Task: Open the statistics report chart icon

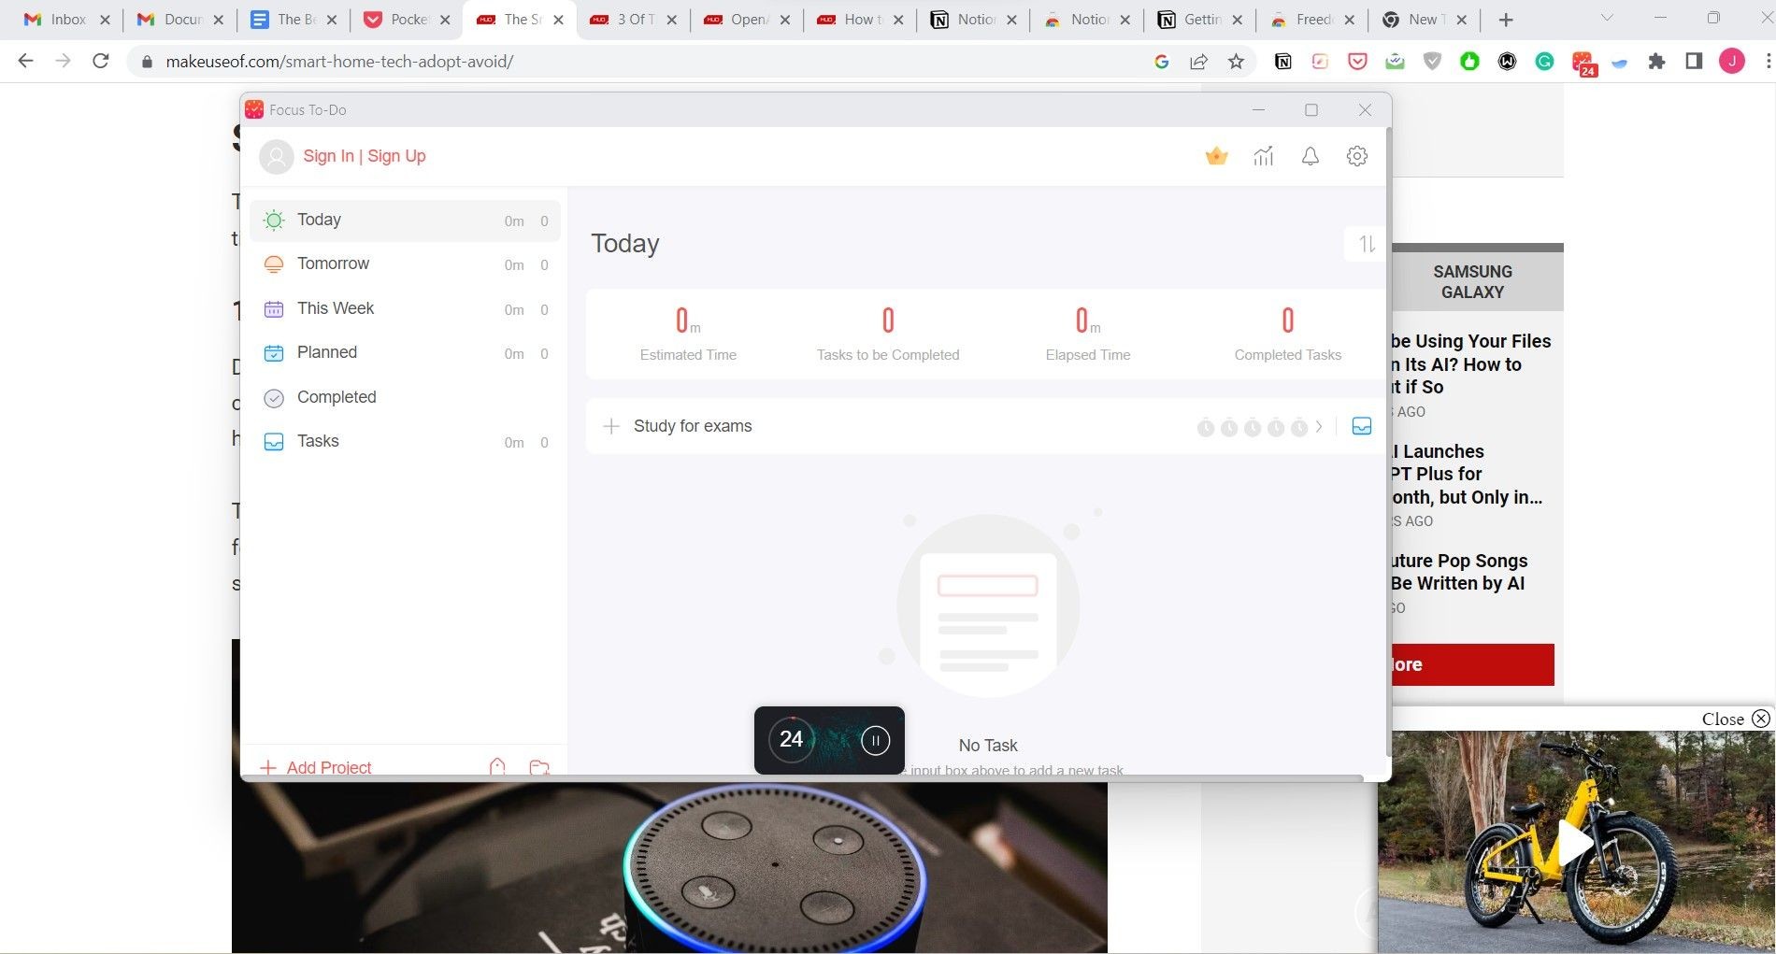Action: [x=1264, y=156]
